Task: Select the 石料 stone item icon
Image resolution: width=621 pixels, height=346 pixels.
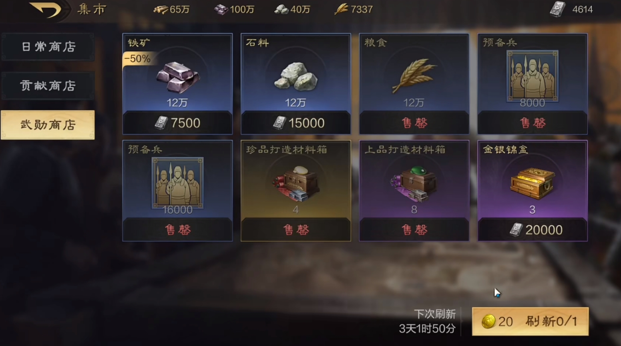Action: 295,76
